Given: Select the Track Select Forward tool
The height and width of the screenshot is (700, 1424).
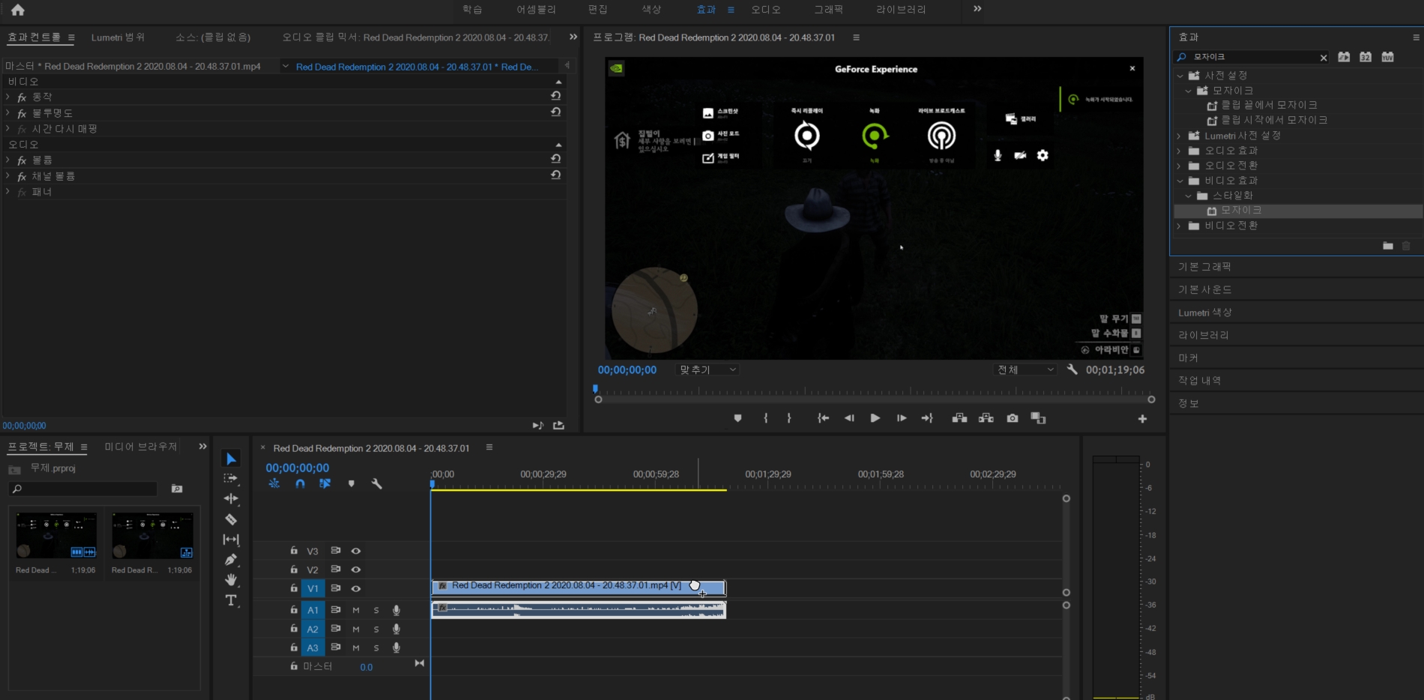Looking at the screenshot, I should point(231,478).
